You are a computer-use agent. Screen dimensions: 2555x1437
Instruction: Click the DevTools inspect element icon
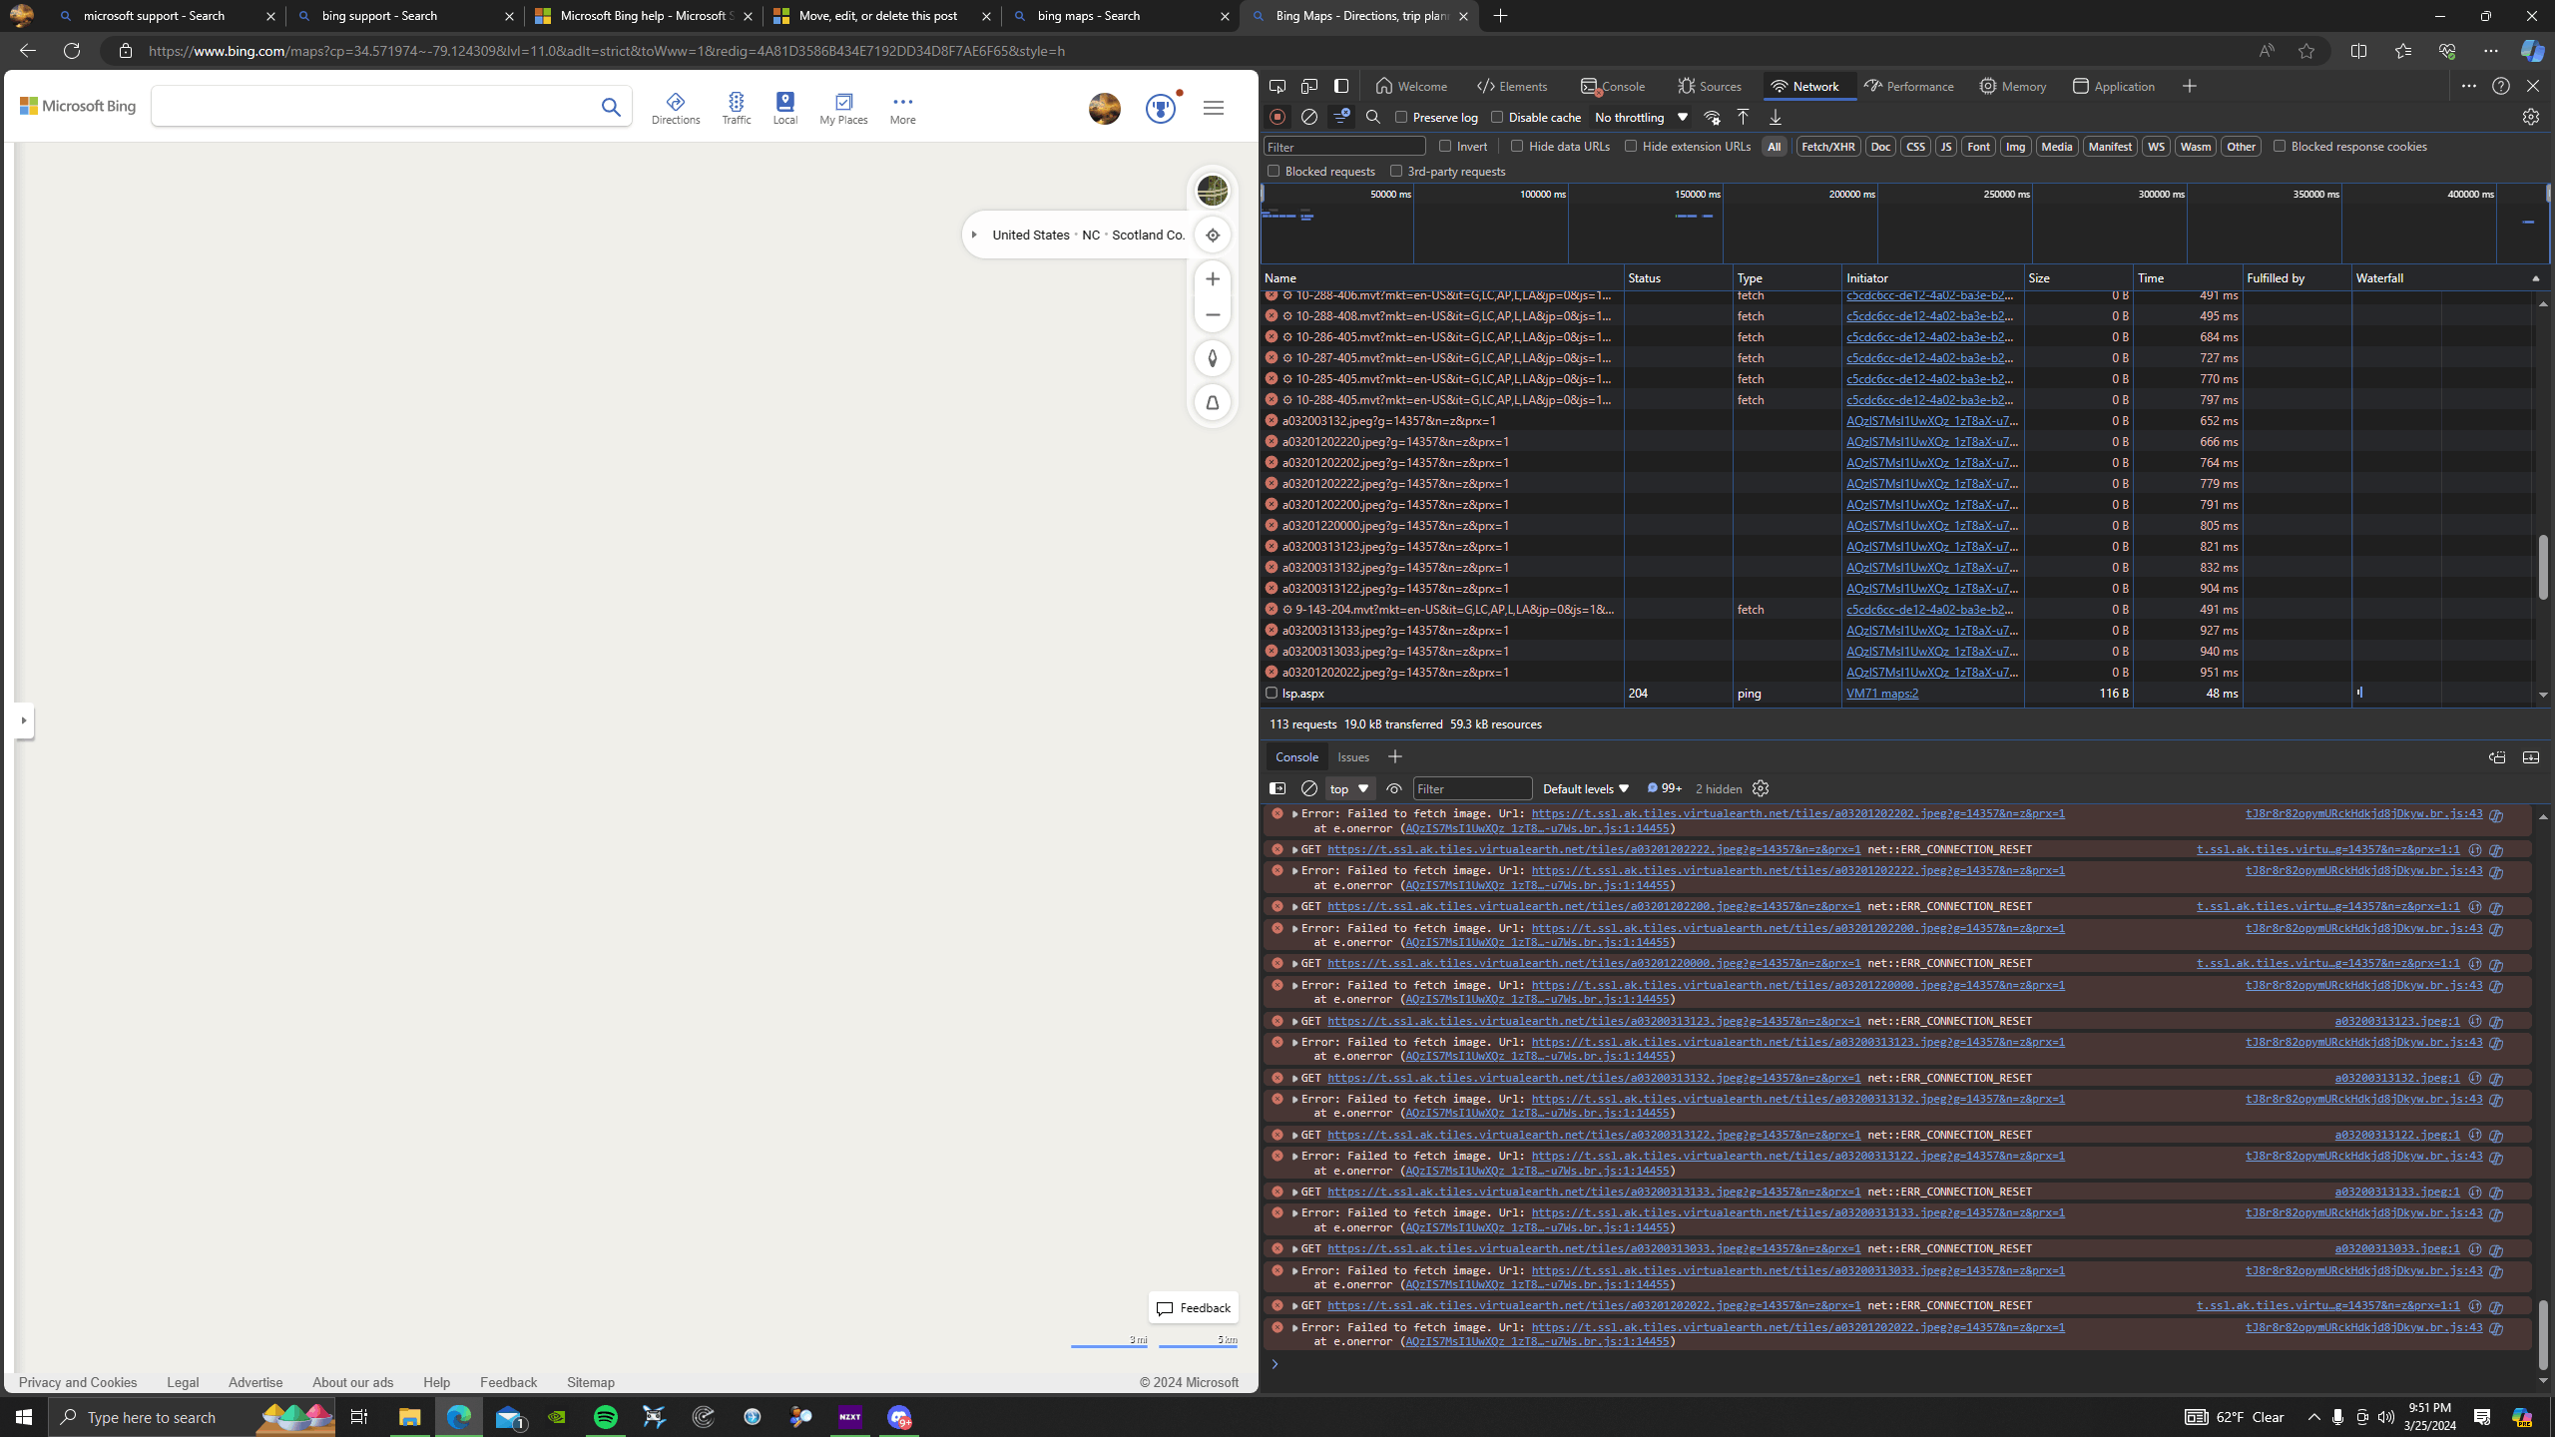(x=1277, y=86)
